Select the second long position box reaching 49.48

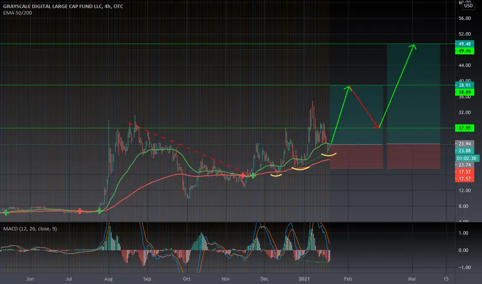413,106
